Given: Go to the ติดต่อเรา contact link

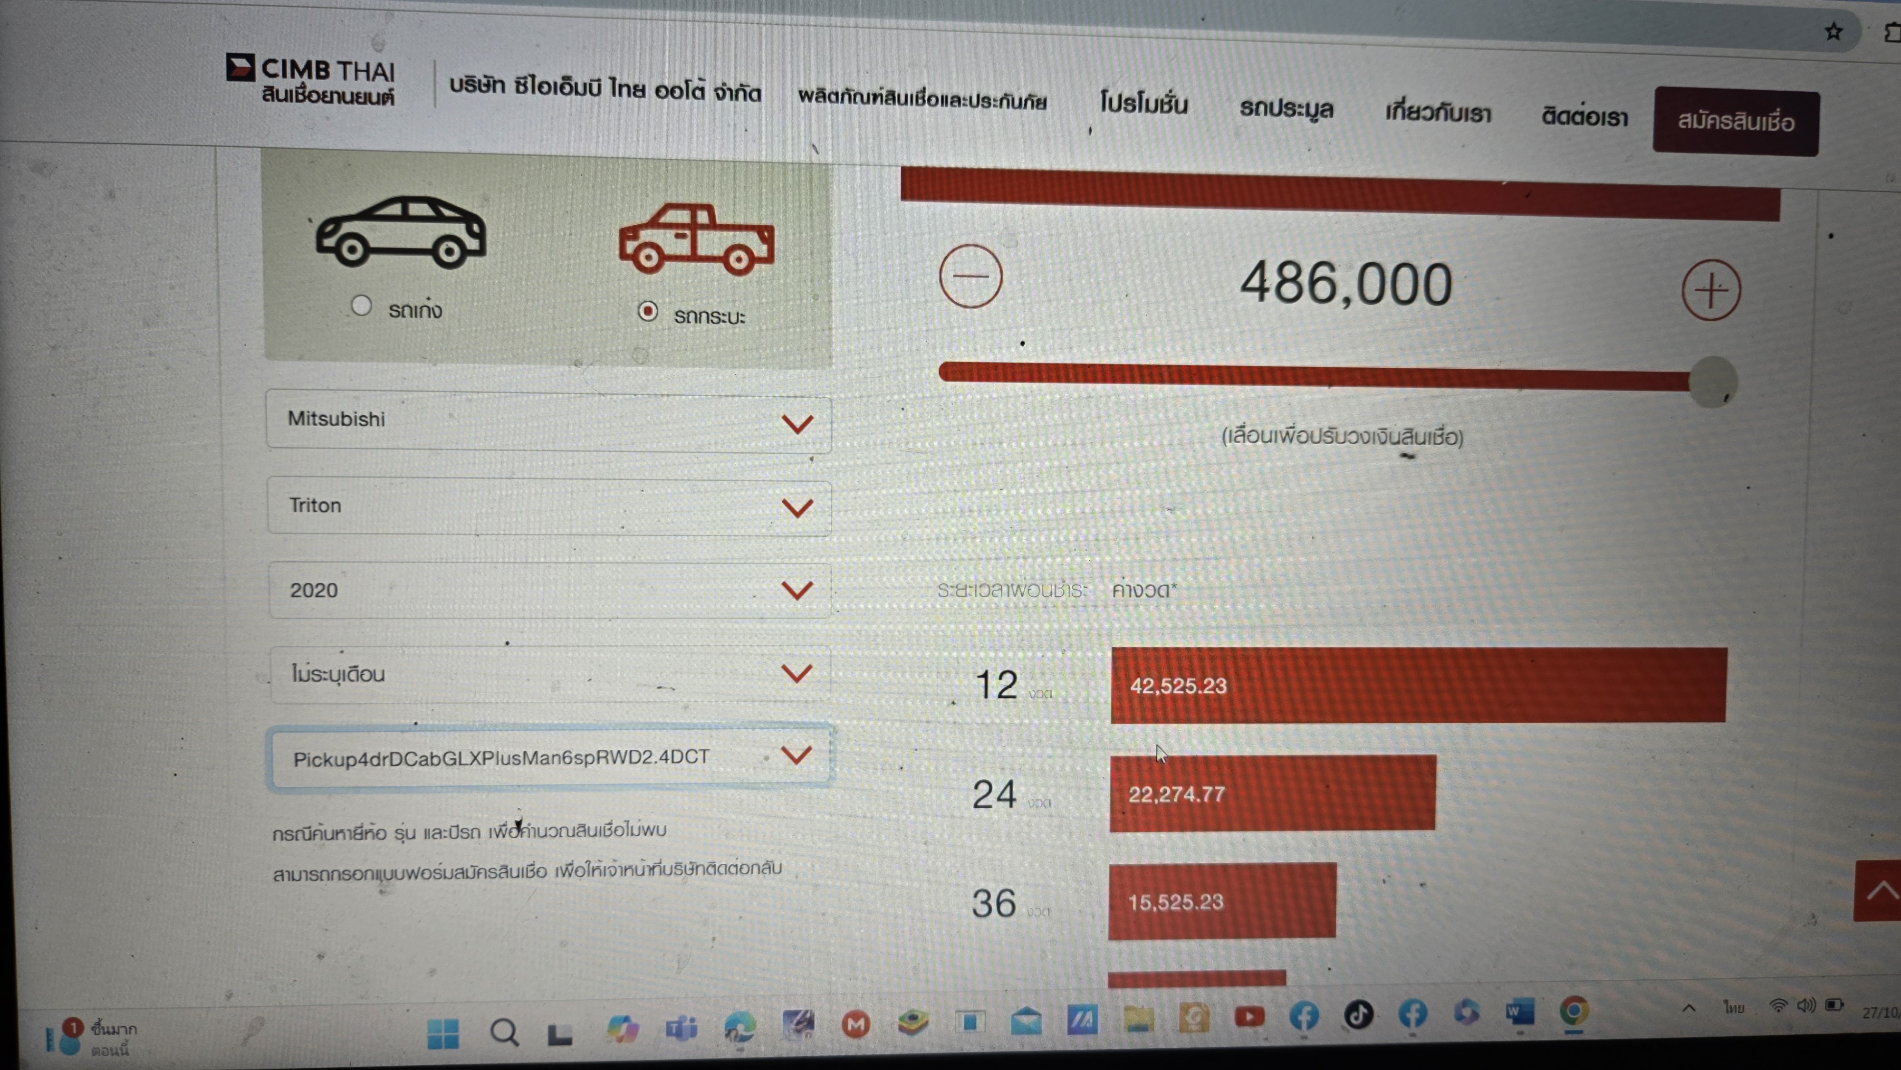Looking at the screenshot, I should 1584,116.
